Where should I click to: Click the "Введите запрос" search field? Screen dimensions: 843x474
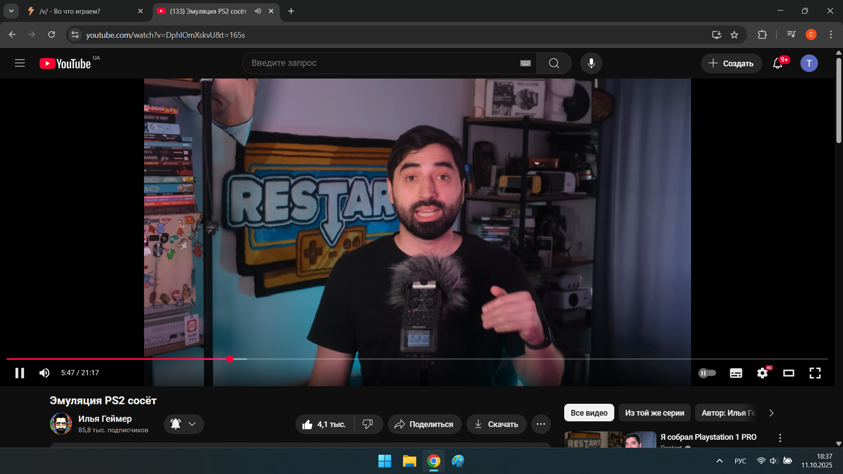pyautogui.click(x=378, y=63)
